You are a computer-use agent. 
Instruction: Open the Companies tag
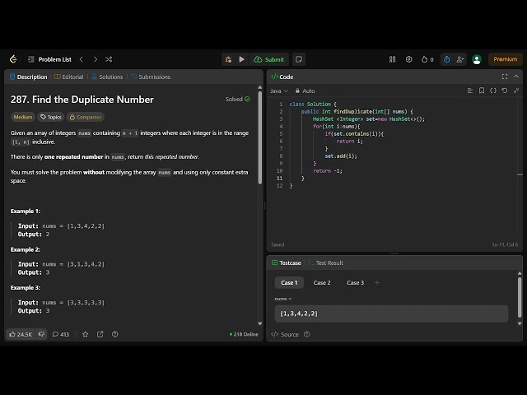[86, 117]
